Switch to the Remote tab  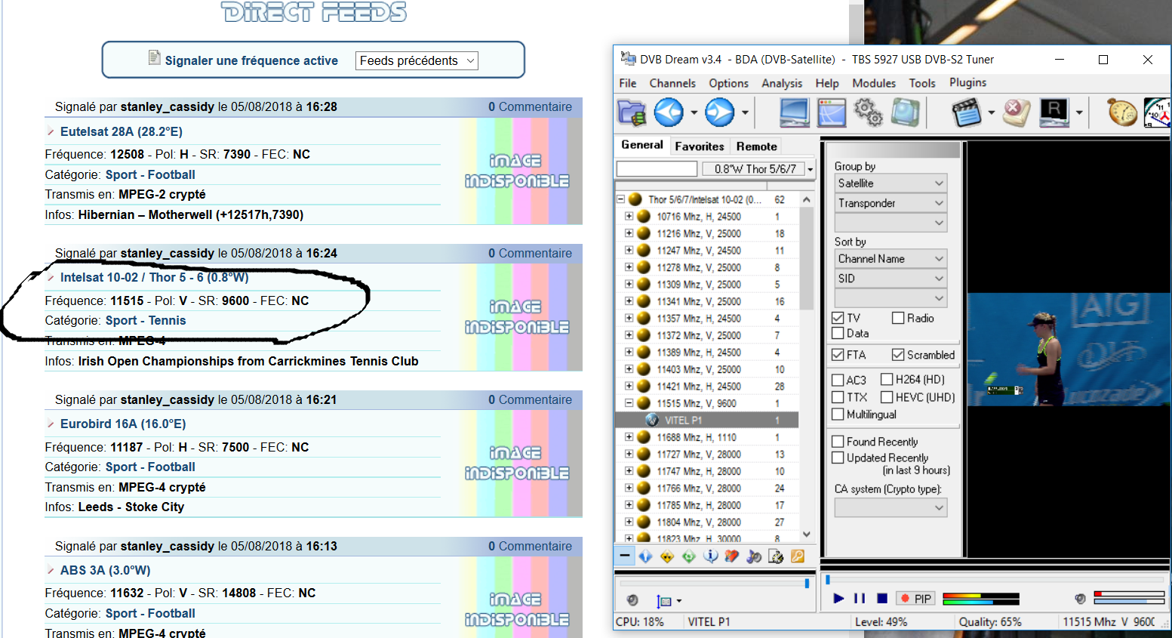(x=756, y=146)
